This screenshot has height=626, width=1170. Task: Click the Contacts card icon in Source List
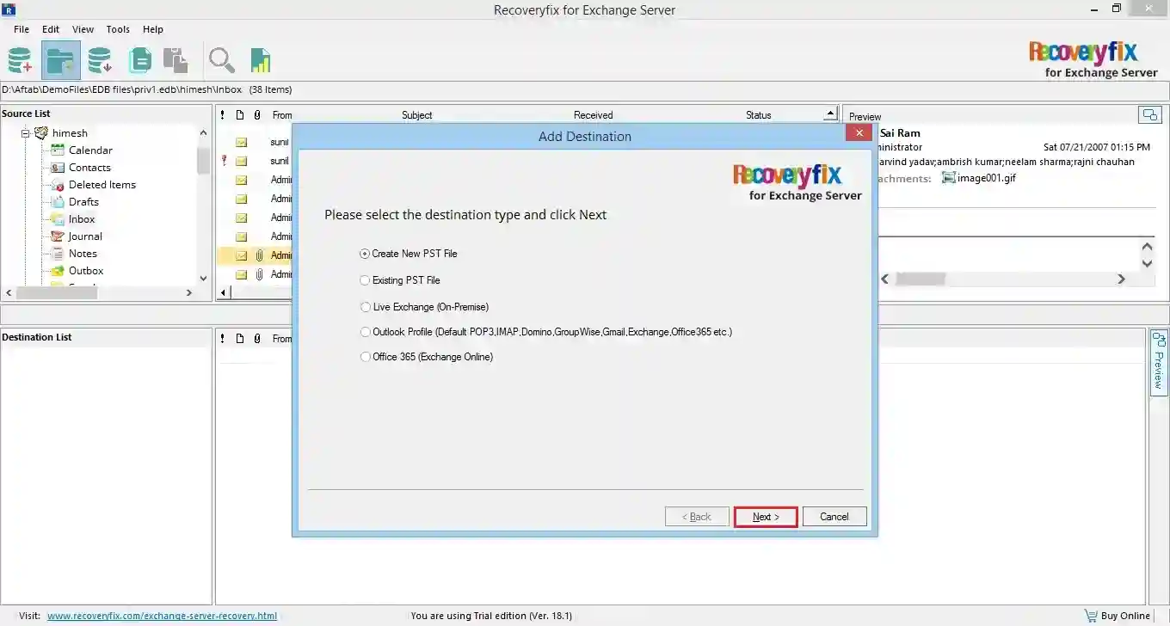click(x=58, y=168)
